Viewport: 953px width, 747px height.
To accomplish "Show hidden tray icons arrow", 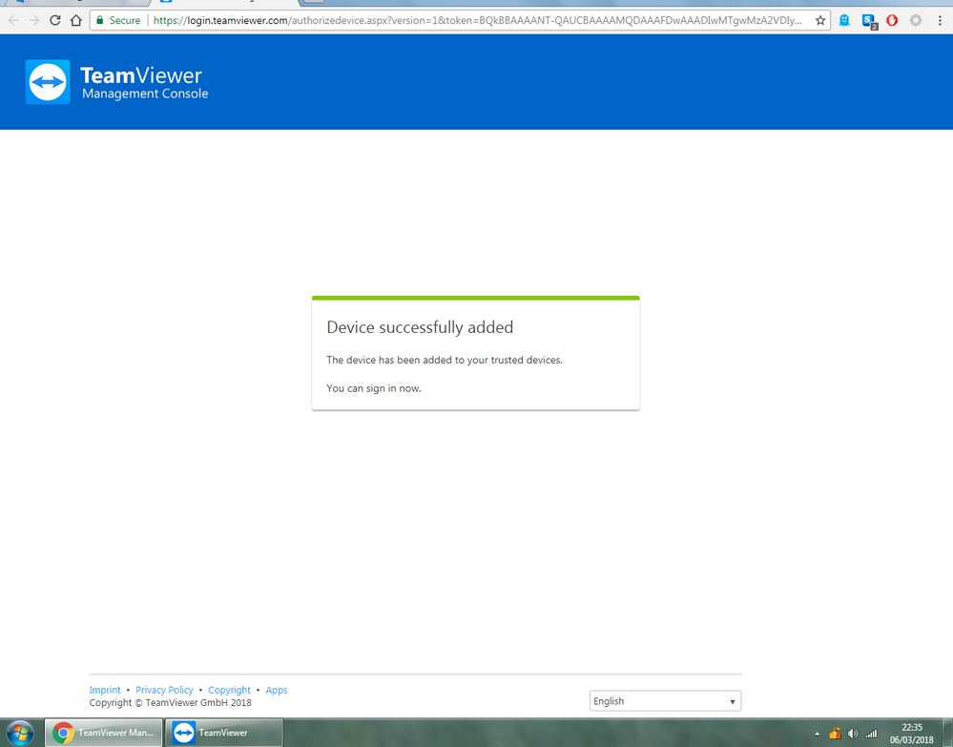I will pyautogui.click(x=817, y=734).
